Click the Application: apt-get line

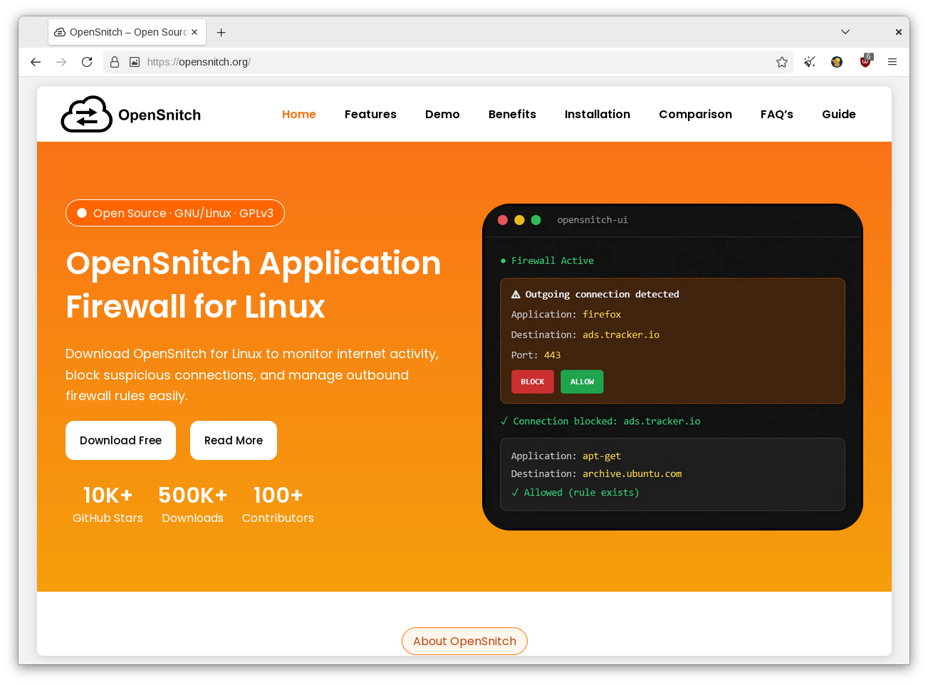[566, 456]
